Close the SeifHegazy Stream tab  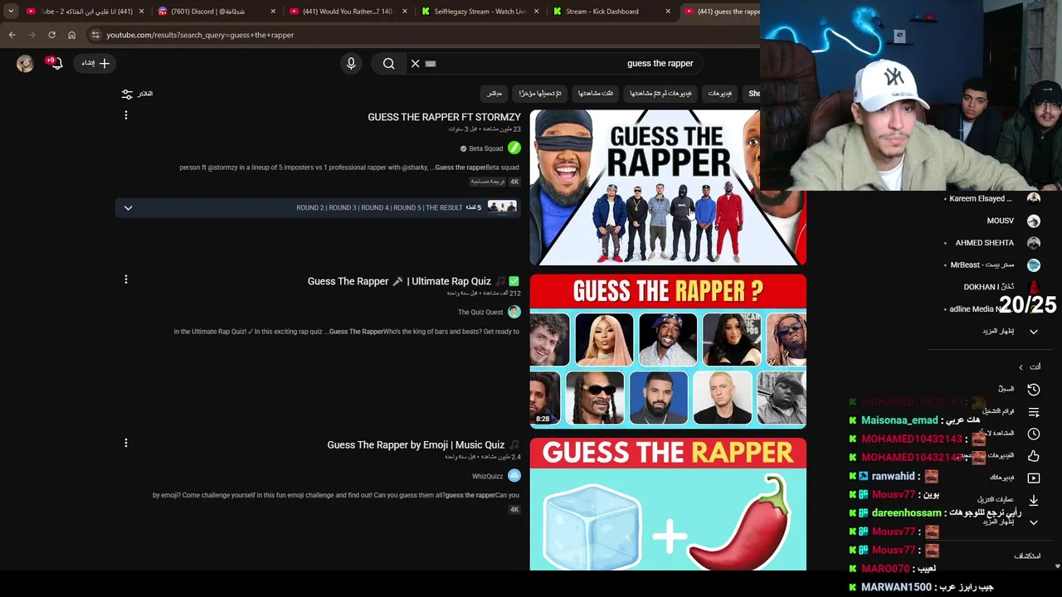(x=537, y=12)
